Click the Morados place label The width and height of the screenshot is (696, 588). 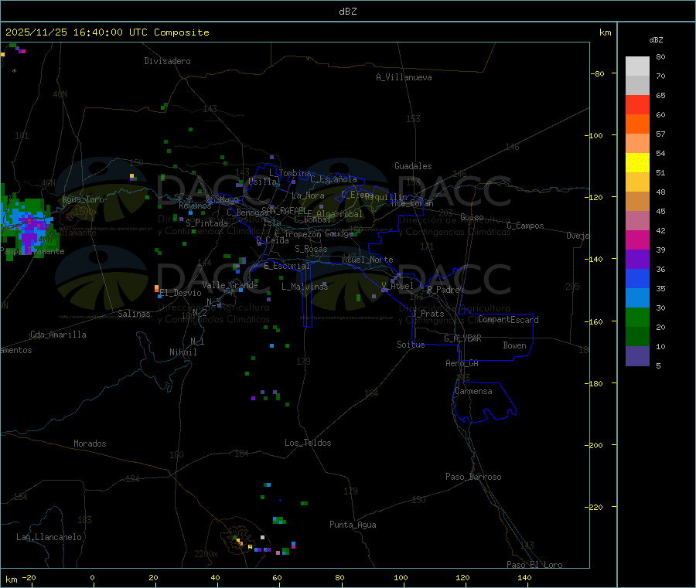pyautogui.click(x=90, y=444)
